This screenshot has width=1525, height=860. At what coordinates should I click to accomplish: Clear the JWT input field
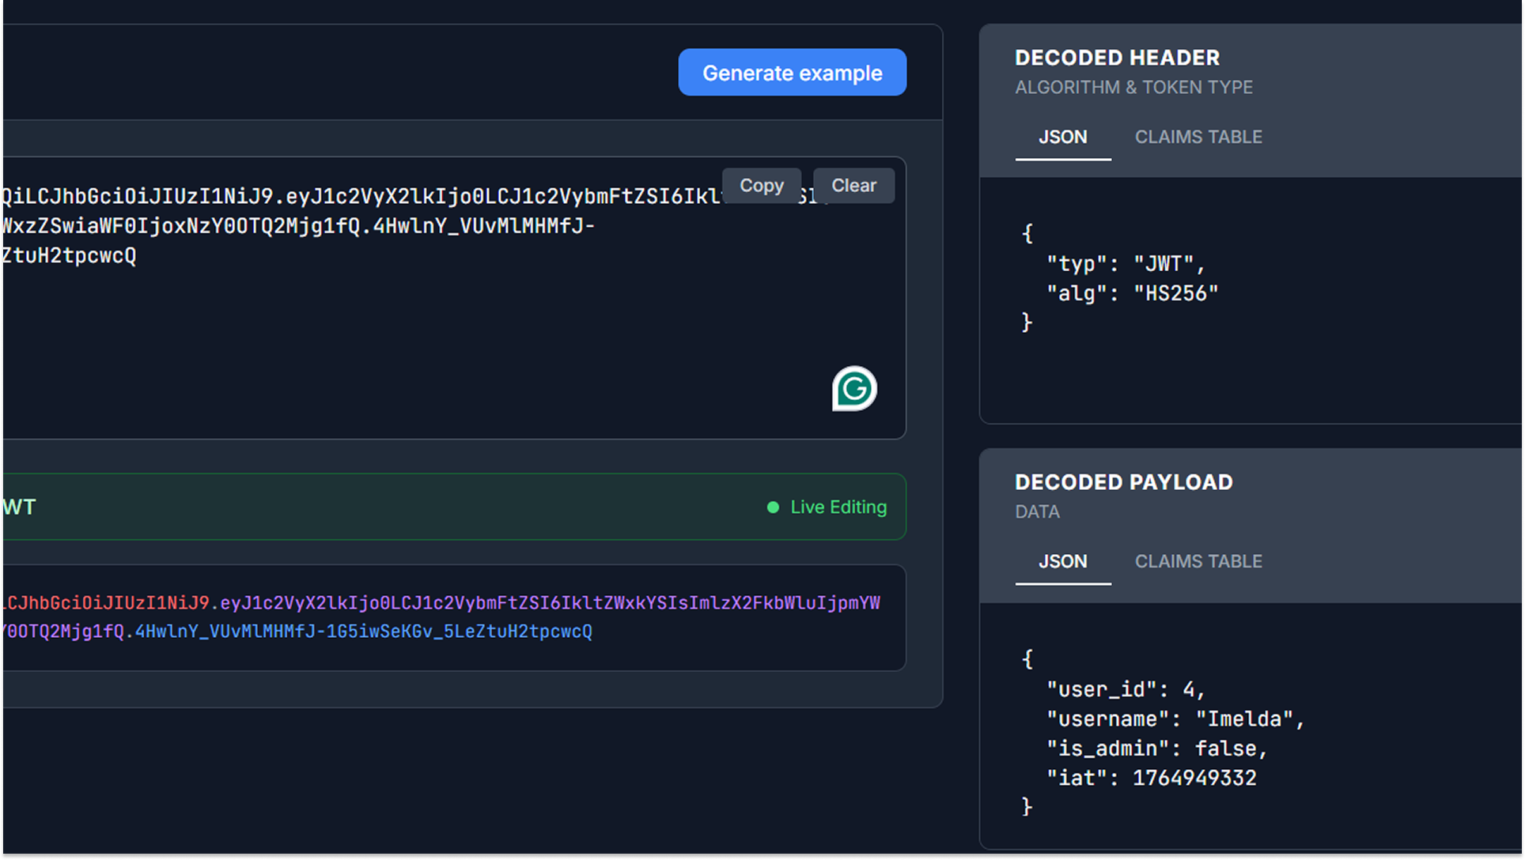(x=853, y=186)
